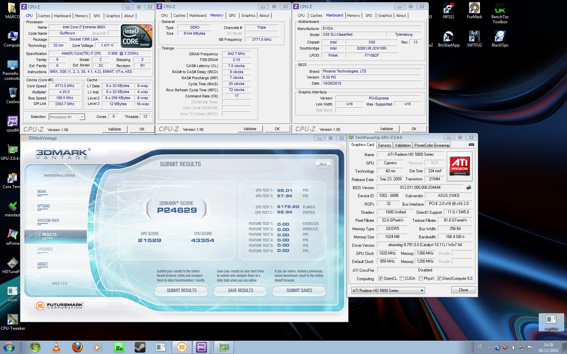Screen dimensions: 567x354
Task: Open the Windows Start button
Action: pyautogui.click(x=9, y=347)
